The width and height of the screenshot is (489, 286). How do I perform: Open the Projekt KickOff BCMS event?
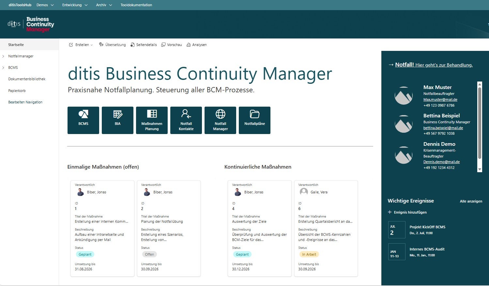pyautogui.click(x=427, y=227)
